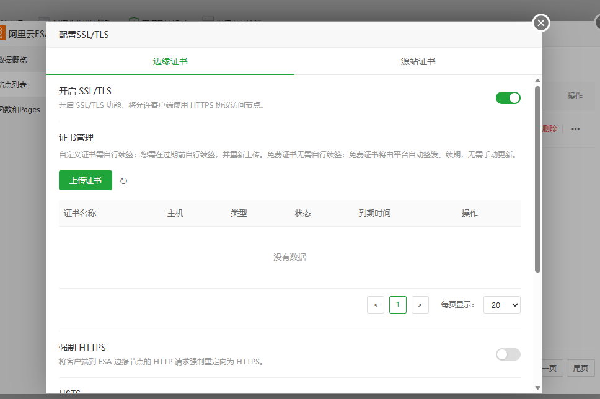Disable the 开启 SSL/TLS toggle
600x399 pixels.
pos(508,98)
